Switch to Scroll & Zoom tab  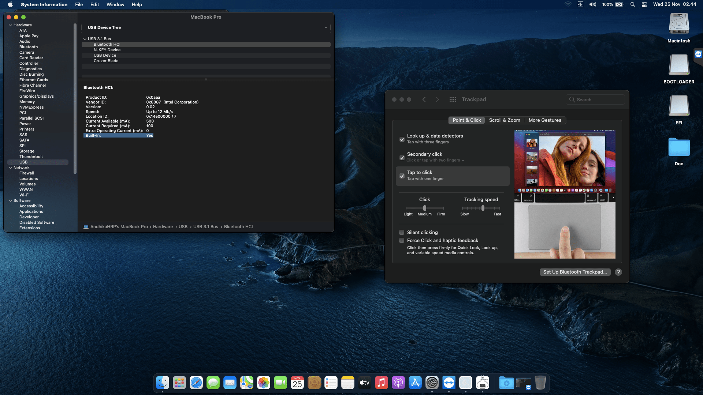tap(504, 120)
